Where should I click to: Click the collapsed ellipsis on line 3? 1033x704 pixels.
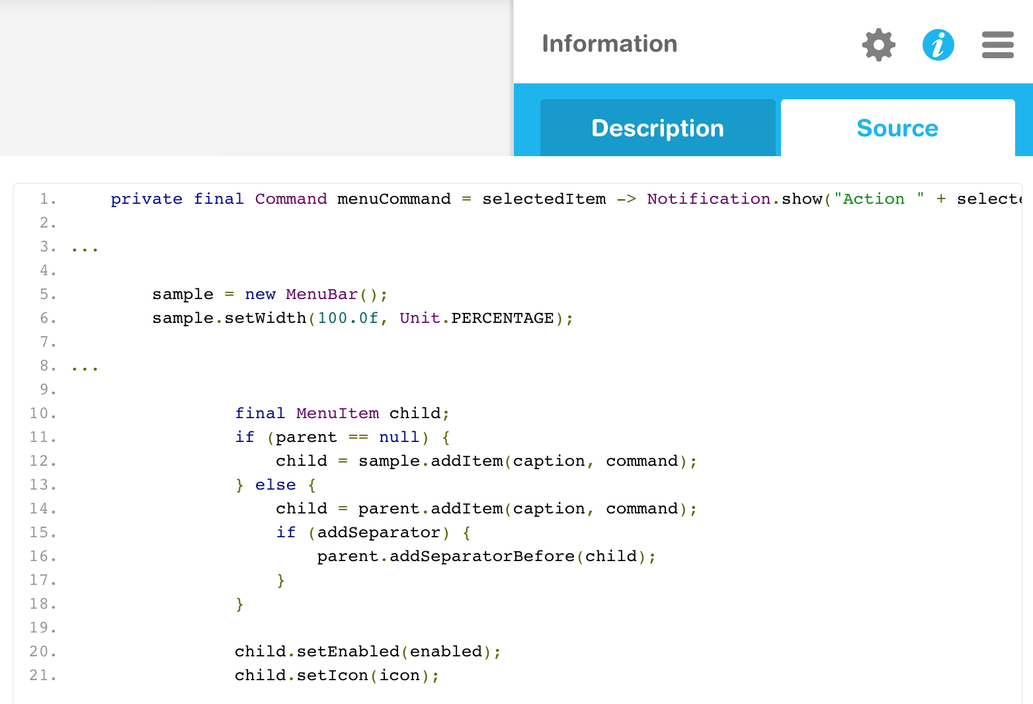85,249
